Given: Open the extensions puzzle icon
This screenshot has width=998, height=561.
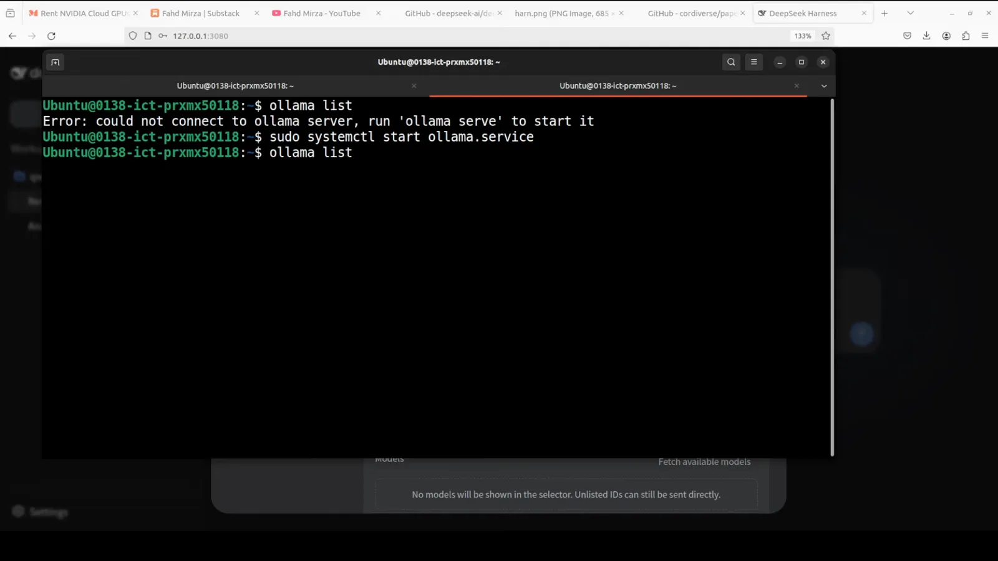Looking at the screenshot, I should coord(966,36).
